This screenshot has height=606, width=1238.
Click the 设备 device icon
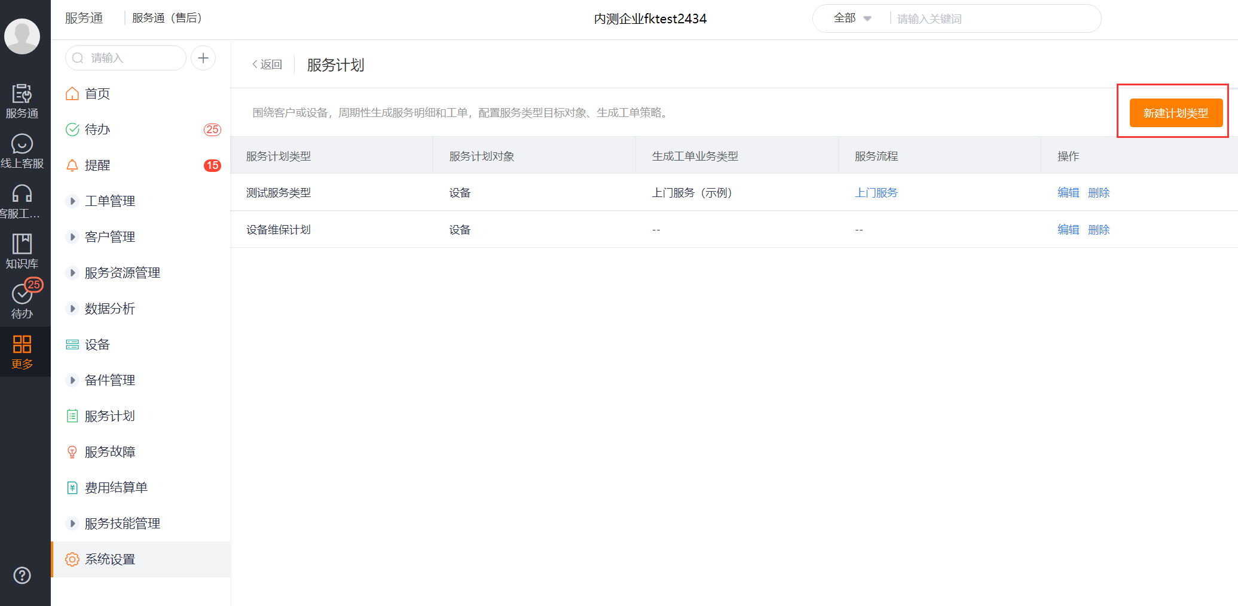click(x=72, y=344)
